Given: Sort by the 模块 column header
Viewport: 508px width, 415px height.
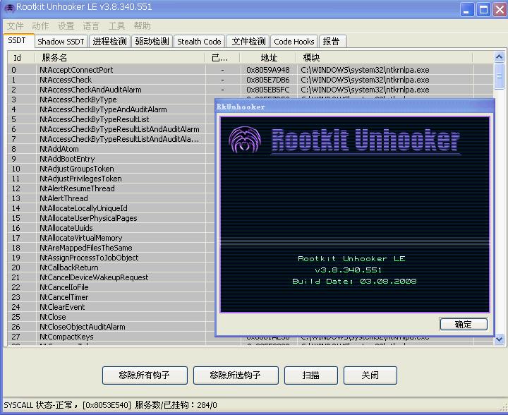Looking at the screenshot, I should (x=385, y=58).
